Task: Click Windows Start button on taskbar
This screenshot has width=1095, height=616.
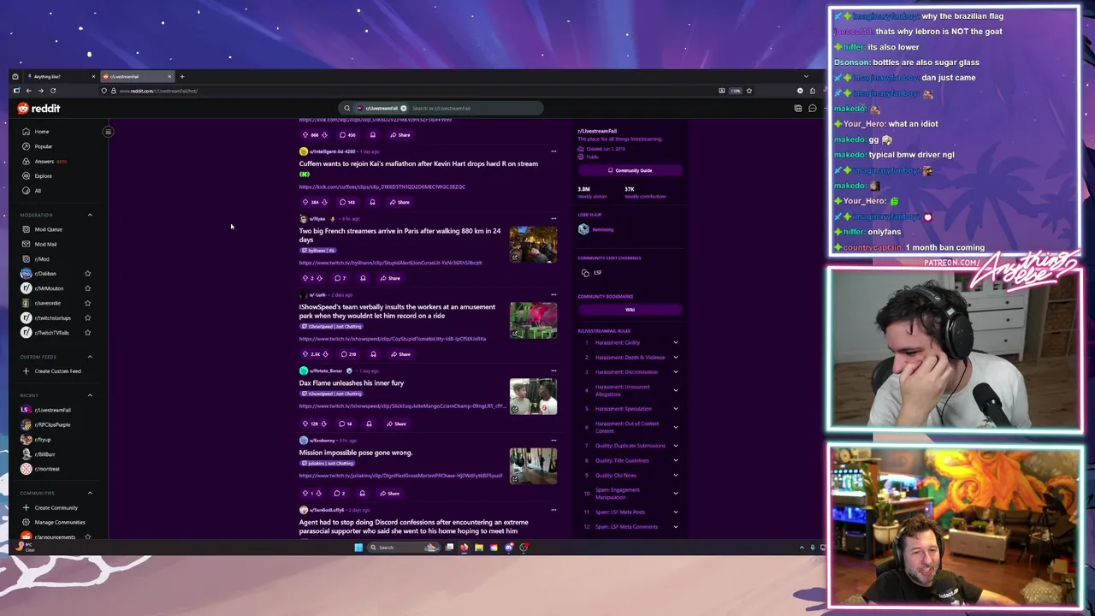Action: [358, 548]
